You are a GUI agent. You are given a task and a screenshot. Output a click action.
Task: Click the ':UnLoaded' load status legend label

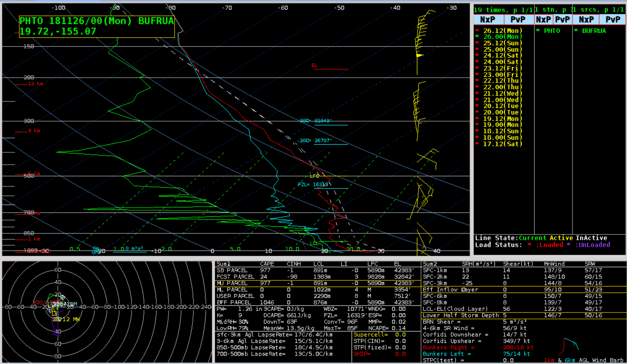tap(593, 245)
